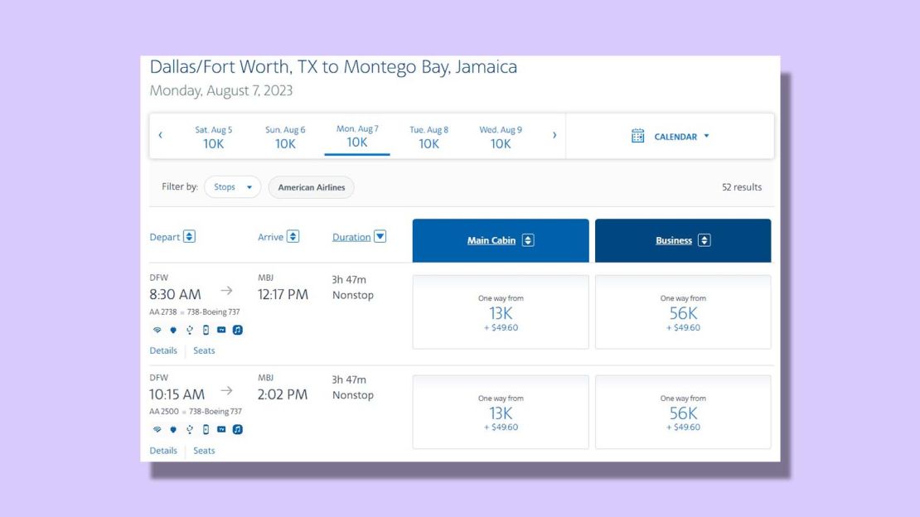The height and width of the screenshot is (517, 920).
Task: Click sort arrows next to Main Cabin
Action: 528,240
